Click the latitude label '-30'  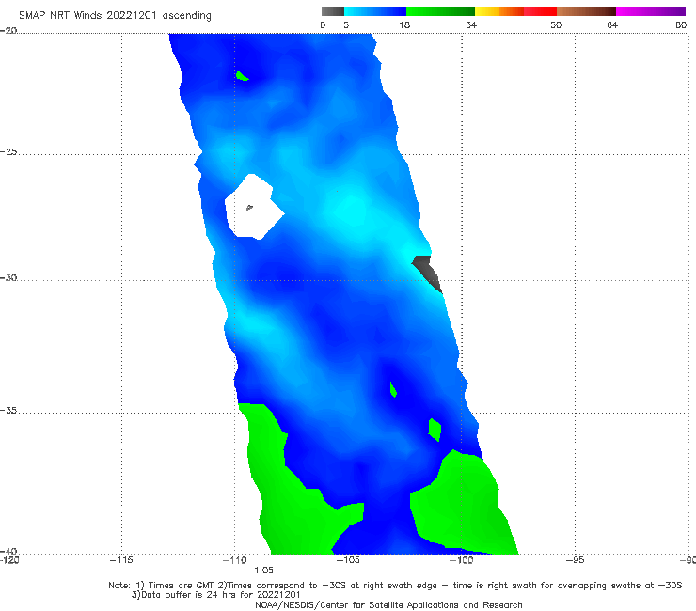pos(8,277)
